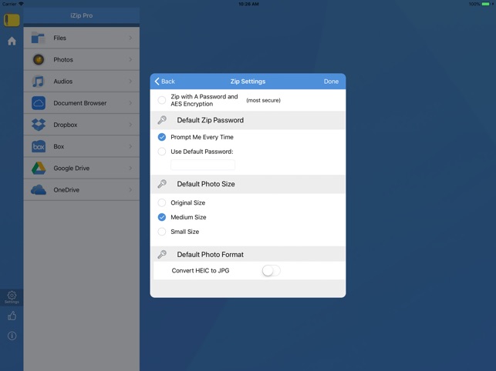Expand the Document Browser row chevron
Viewport: 496px width, 371px height.
tap(130, 103)
